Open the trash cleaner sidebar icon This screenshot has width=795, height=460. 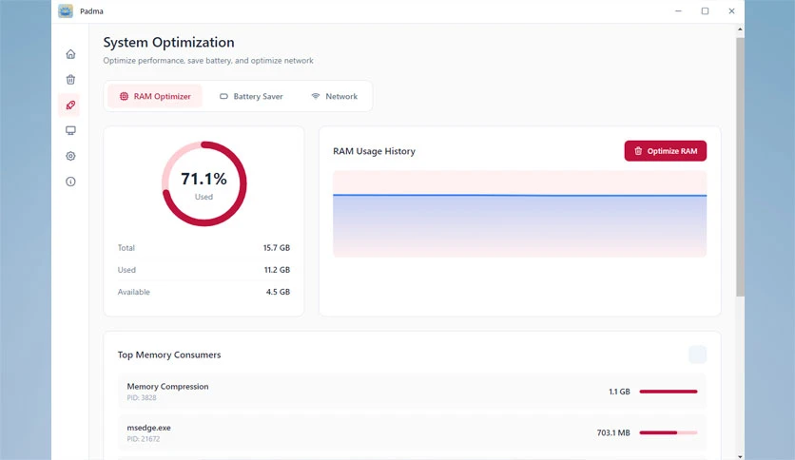pyautogui.click(x=70, y=80)
